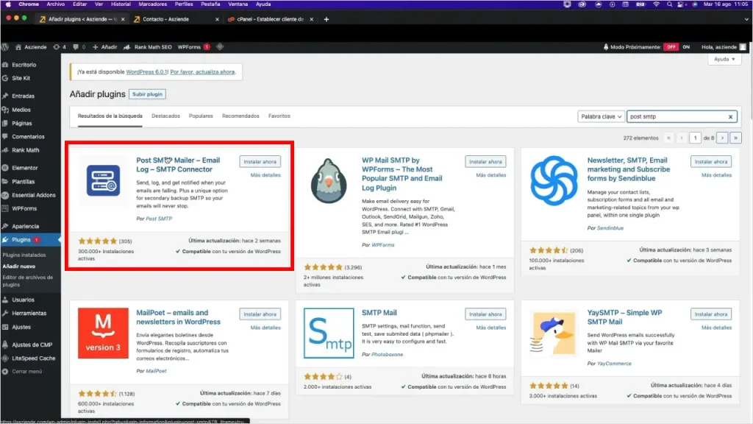Viewport: 753px width, 424px height.
Task: Click the Sendinblue plugin logo
Action: pos(554,181)
